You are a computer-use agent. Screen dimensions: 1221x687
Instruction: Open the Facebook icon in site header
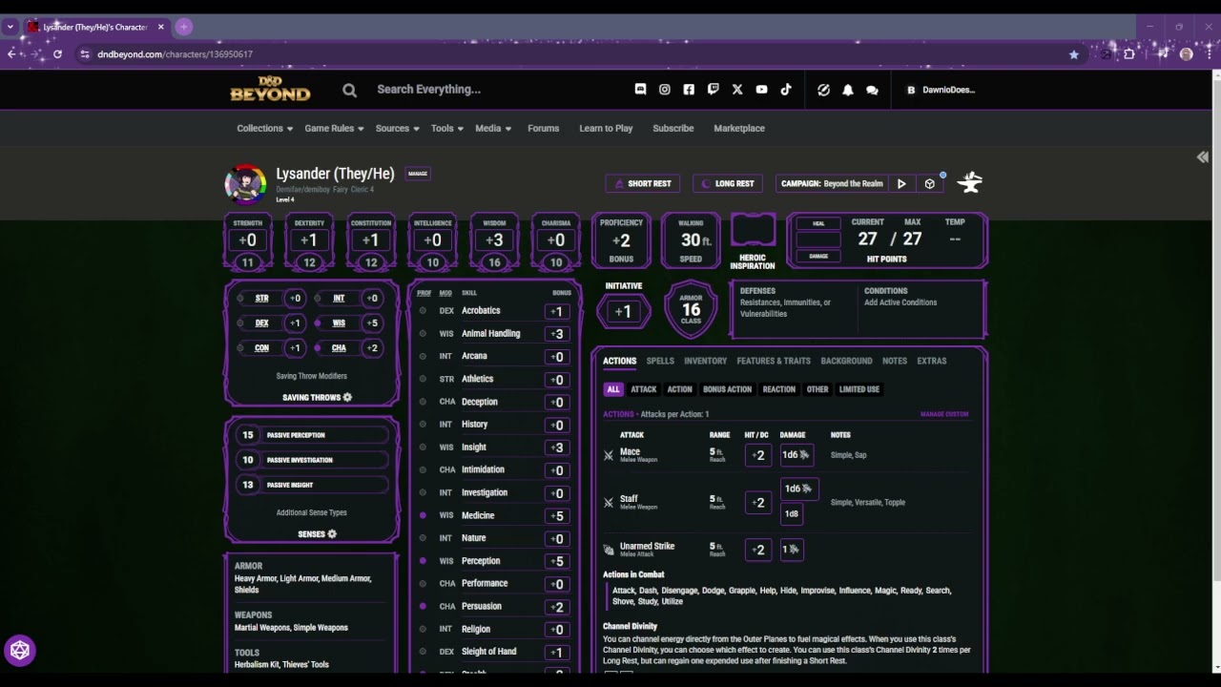689,89
